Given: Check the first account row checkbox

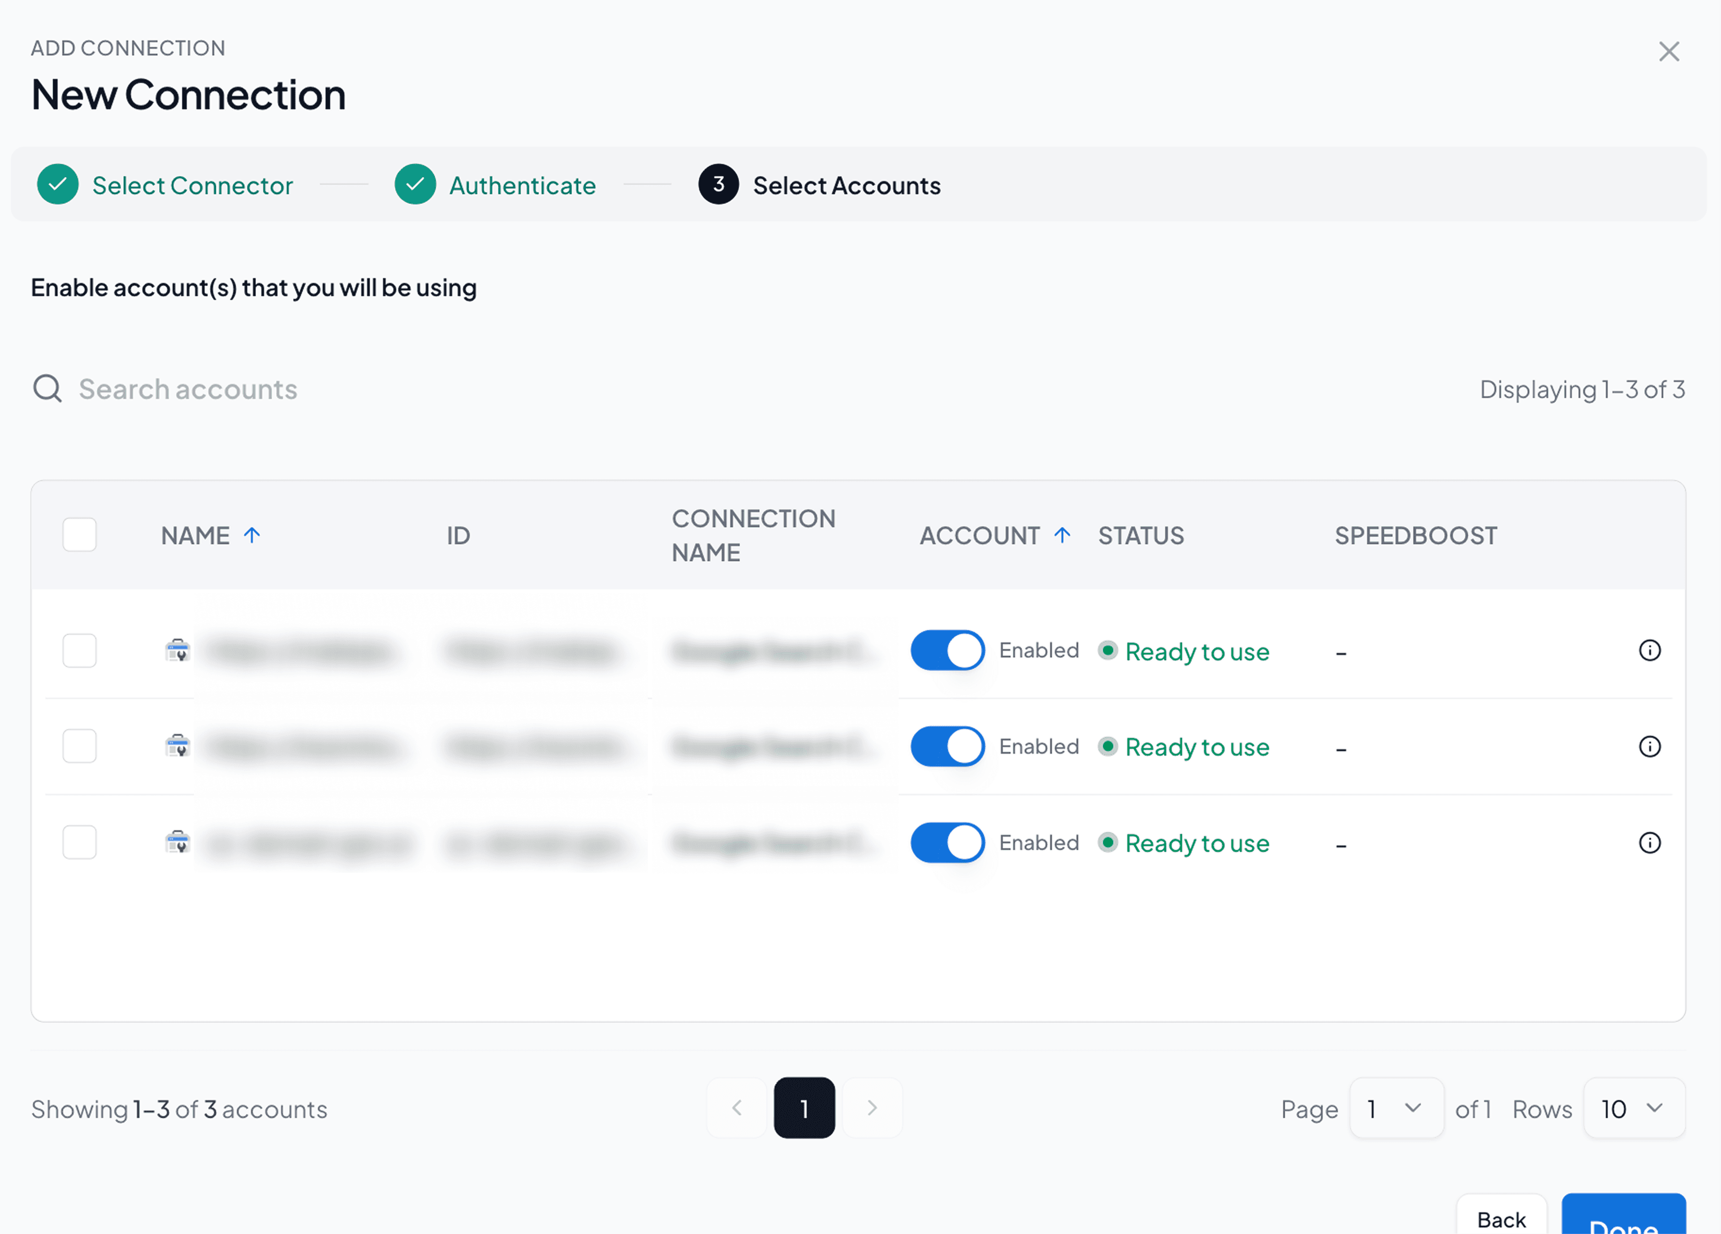Looking at the screenshot, I should (x=80, y=650).
